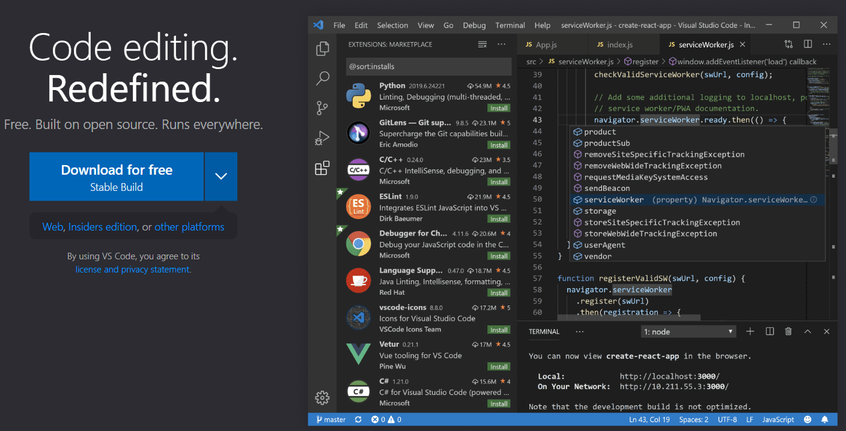Split the editor to the right

tap(808, 44)
